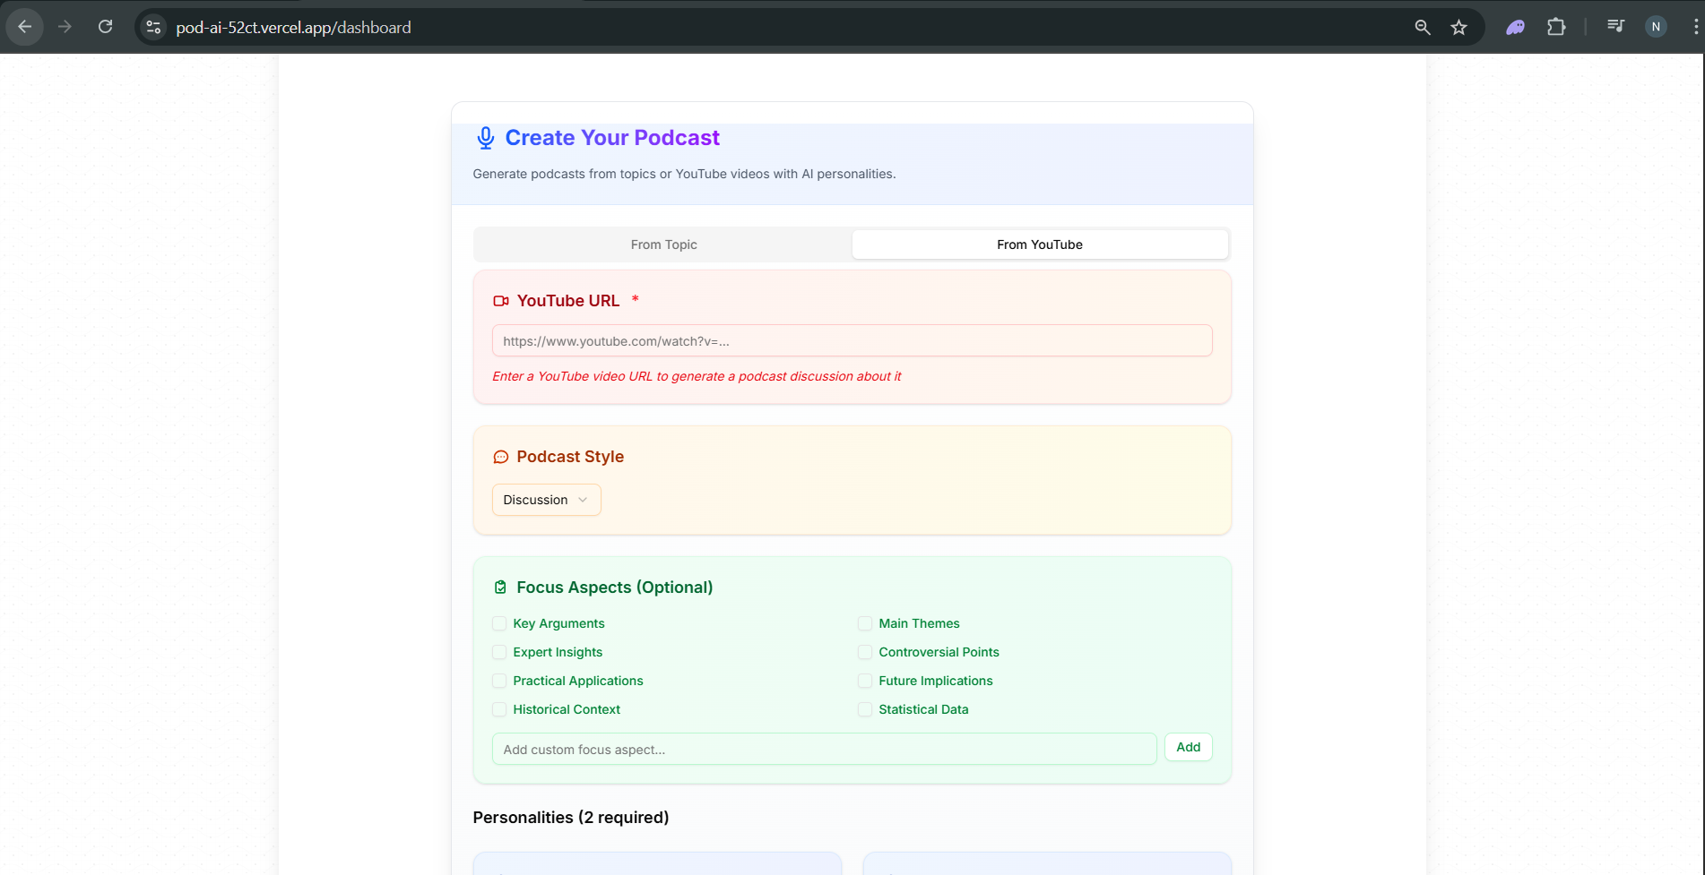Open the browser three-dot menu
Image resolution: width=1705 pixels, height=875 pixels.
1695,27
